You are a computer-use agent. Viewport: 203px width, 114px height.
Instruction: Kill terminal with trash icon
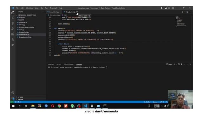click(181, 64)
